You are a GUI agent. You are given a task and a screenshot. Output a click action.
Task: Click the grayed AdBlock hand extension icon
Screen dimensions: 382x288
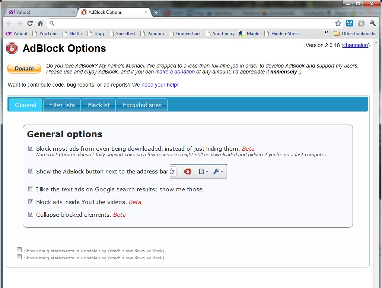(361, 23)
